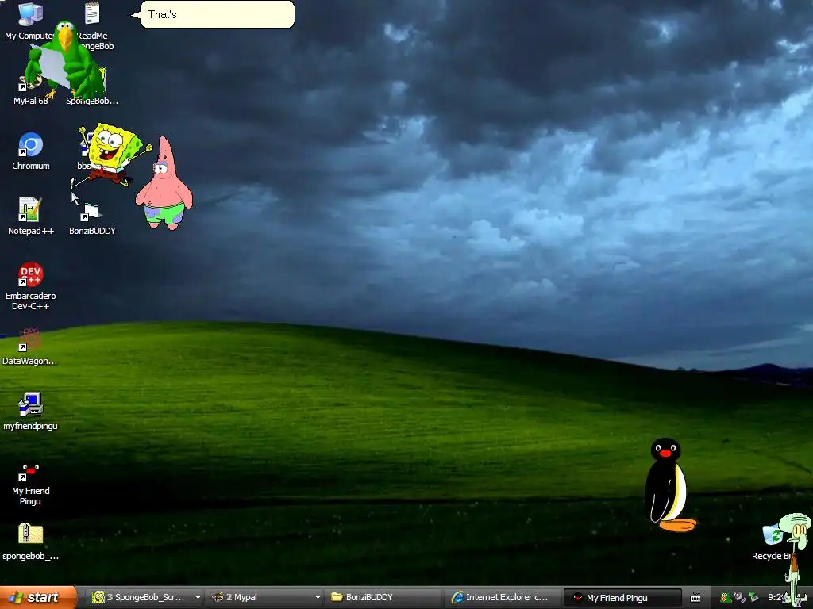Open the My Computer desktop icon
The height and width of the screenshot is (609, 813).
tap(30, 16)
